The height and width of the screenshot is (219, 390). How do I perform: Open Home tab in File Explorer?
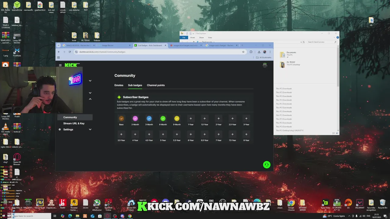point(193,37)
